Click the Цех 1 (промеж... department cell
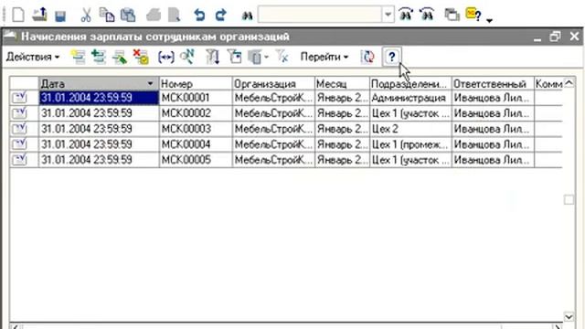 [410, 144]
